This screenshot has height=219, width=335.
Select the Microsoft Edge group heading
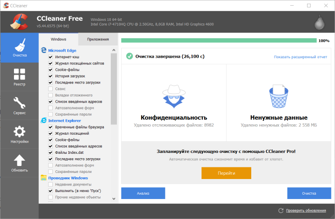pyautogui.click(x=62, y=50)
